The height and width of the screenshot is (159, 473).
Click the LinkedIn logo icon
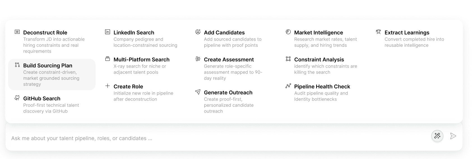pyautogui.click(x=108, y=32)
